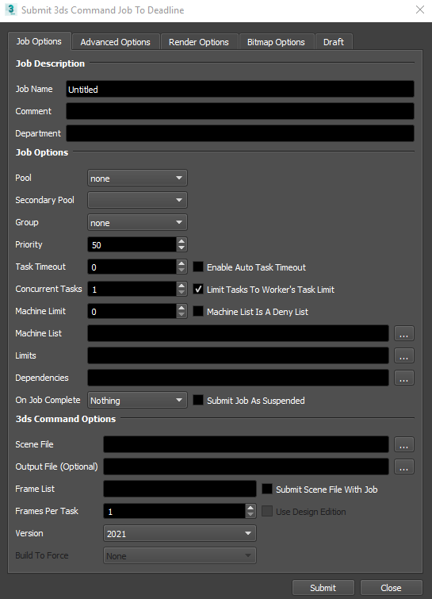Image resolution: width=432 pixels, height=599 pixels.
Task: Click the Submit button
Action: coord(323,588)
